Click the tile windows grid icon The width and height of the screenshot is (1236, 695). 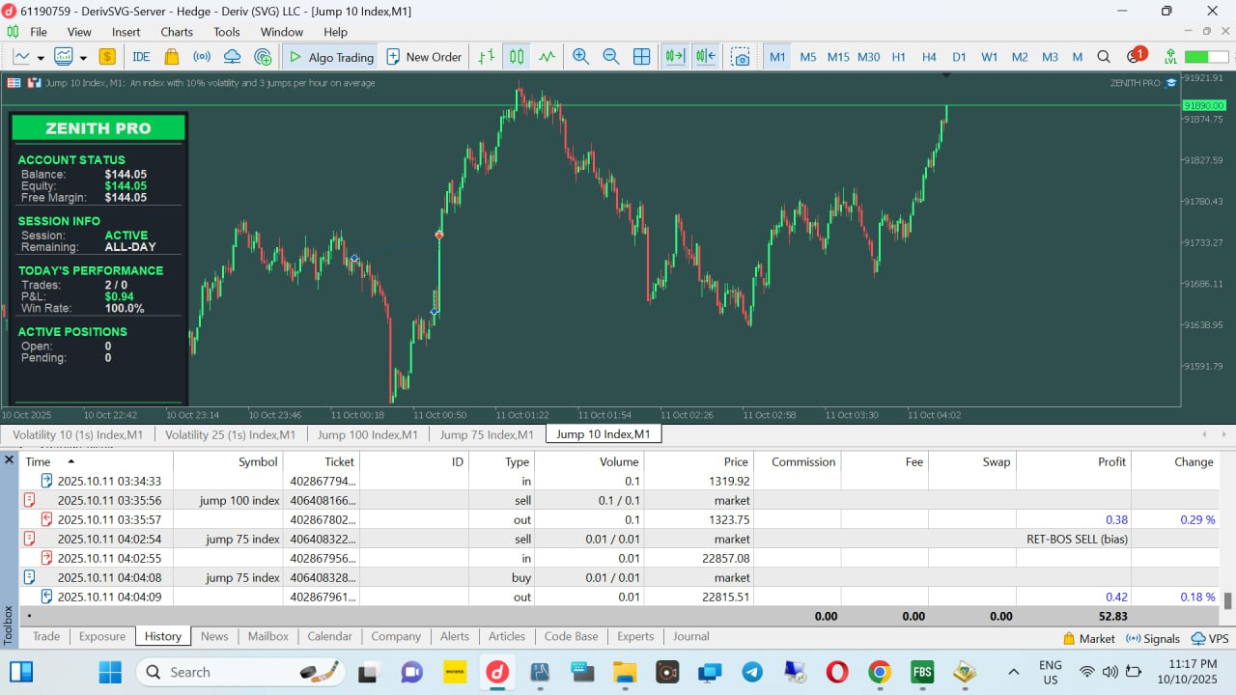pyautogui.click(x=641, y=57)
